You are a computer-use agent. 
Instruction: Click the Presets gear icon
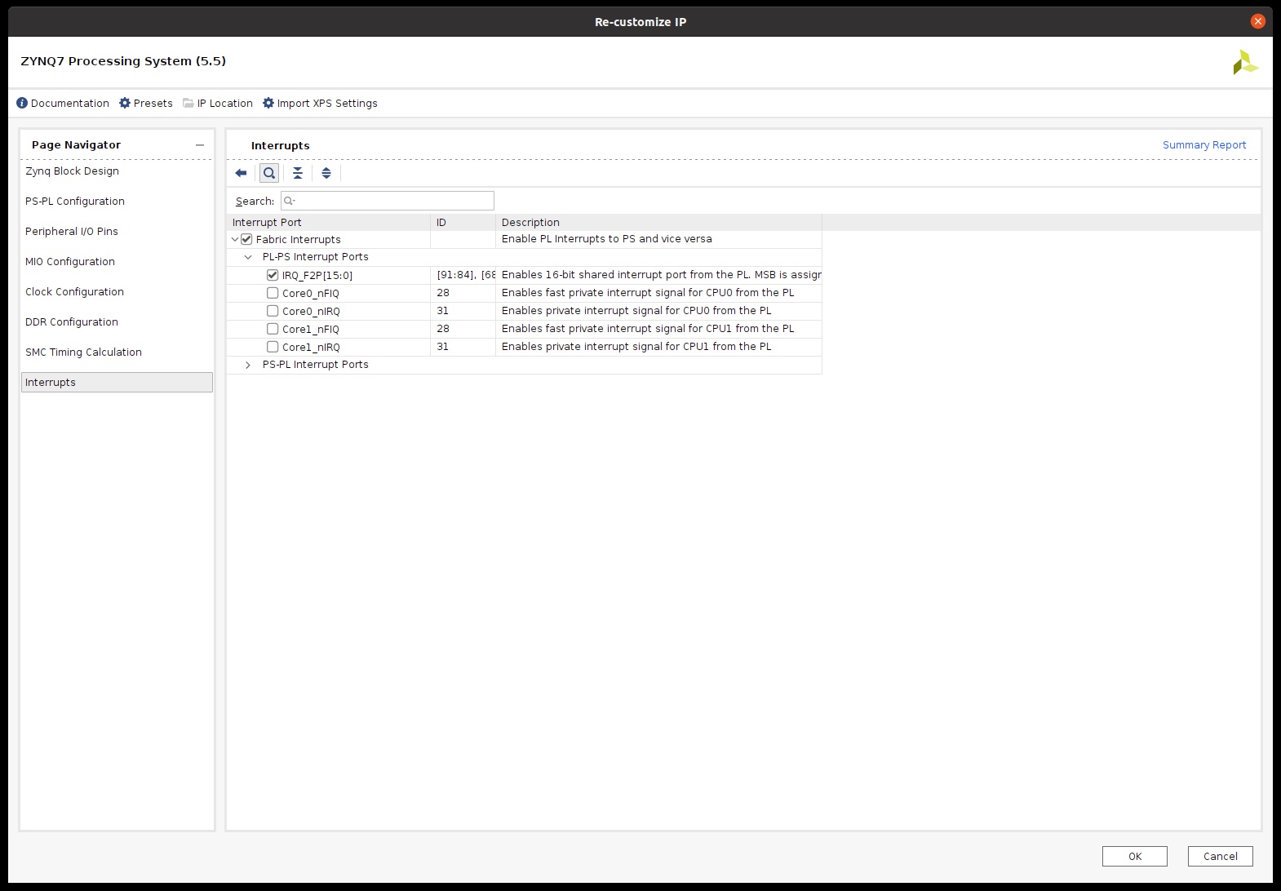coord(125,103)
